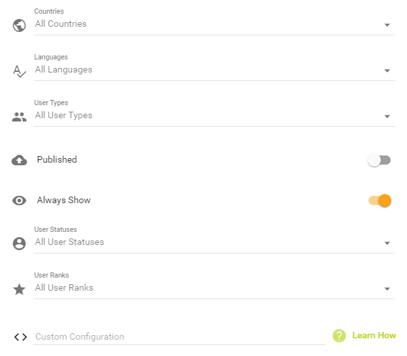Click the Learn How link
This screenshot has height=356, width=407.
click(x=374, y=335)
